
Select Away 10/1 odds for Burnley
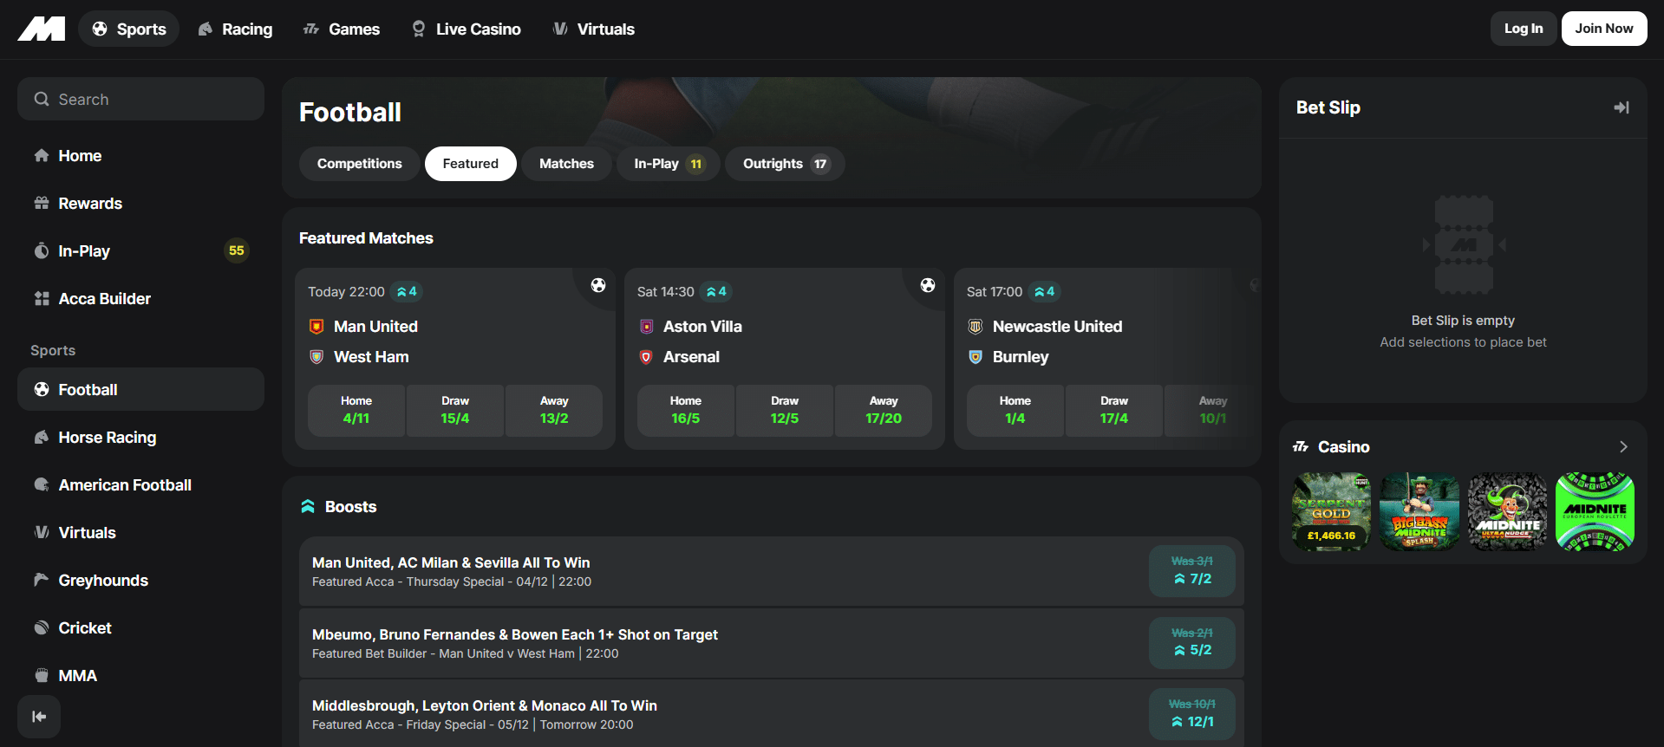(1213, 410)
